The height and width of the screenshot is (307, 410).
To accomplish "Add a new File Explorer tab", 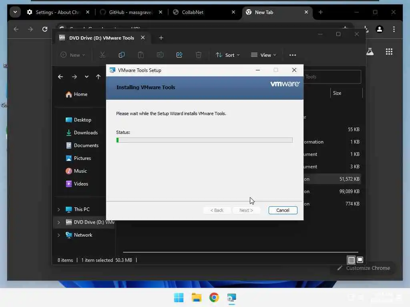I will (x=161, y=38).
